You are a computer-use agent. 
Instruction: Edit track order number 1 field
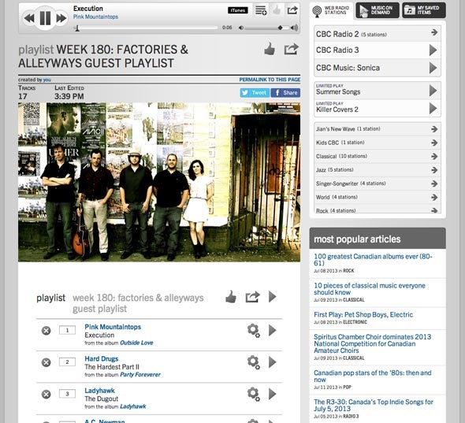coord(67,330)
